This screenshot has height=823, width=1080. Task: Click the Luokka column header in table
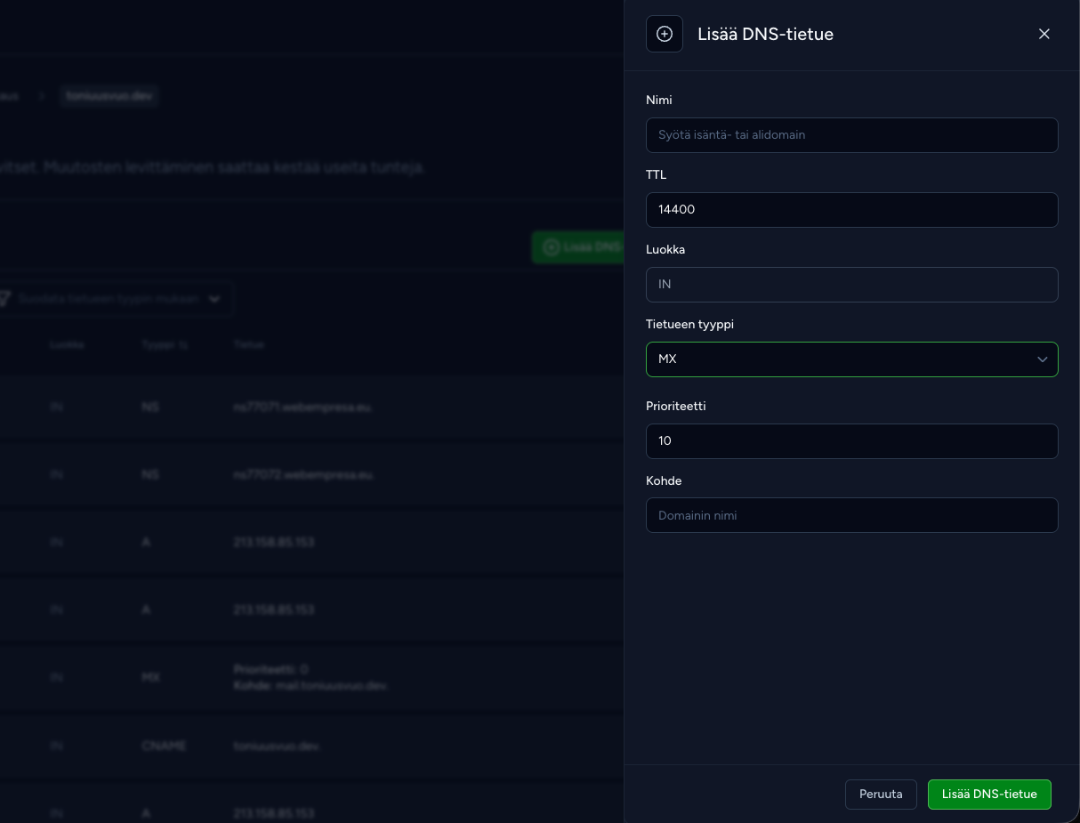point(67,344)
